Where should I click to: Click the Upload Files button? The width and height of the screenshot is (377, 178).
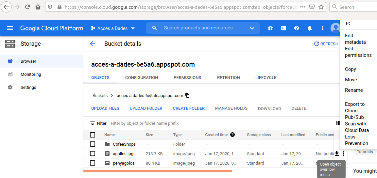click(105, 108)
